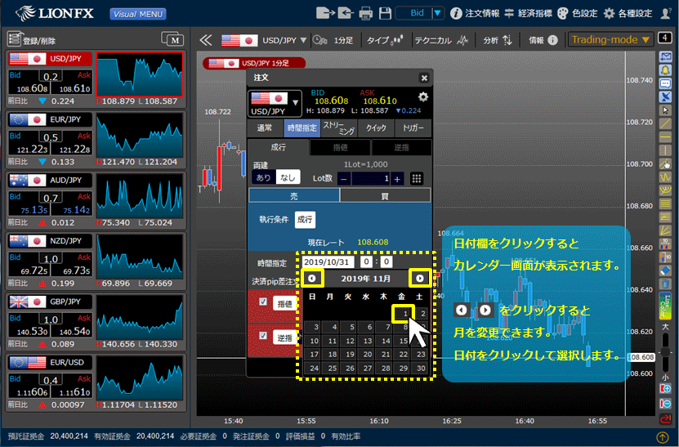The width and height of the screenshot is (679, 447).
Task: Select the 成行 market sub-tab
Action: pyautogui.click(x=279, y=147)
